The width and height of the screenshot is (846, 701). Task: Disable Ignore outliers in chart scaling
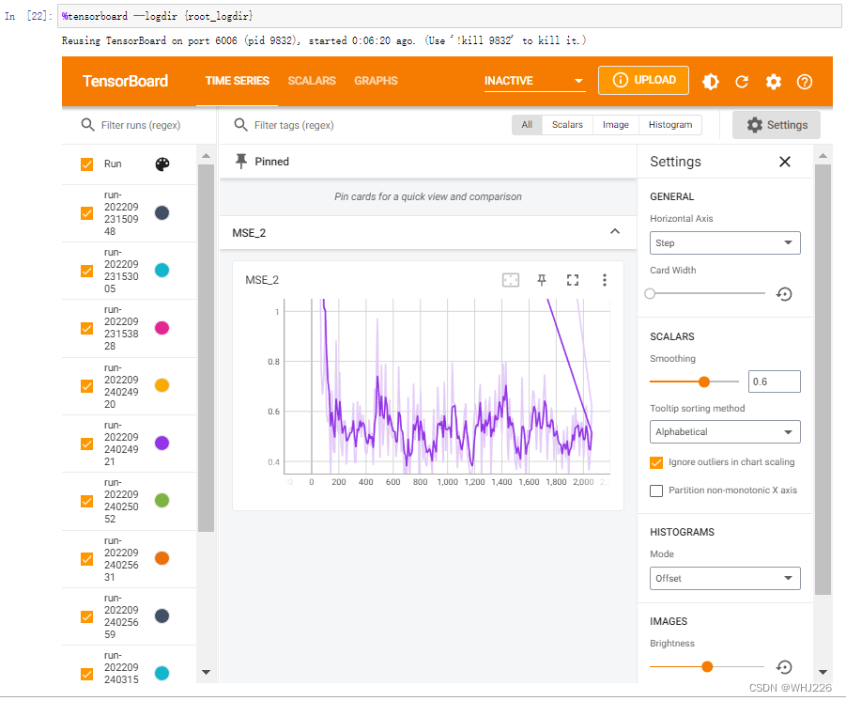[x=656, y=462]
